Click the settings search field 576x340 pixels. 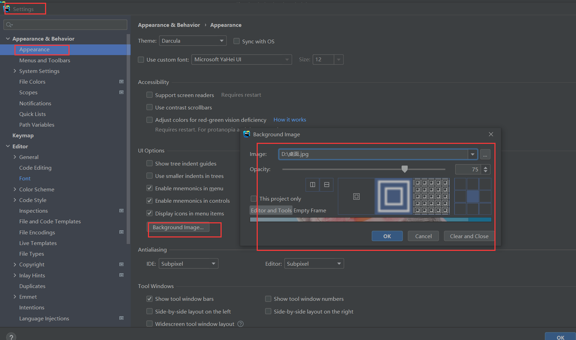click(x=65, y=24)
